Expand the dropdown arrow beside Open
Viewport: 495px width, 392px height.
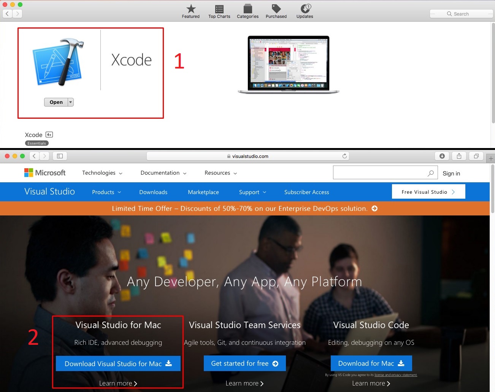70,102
